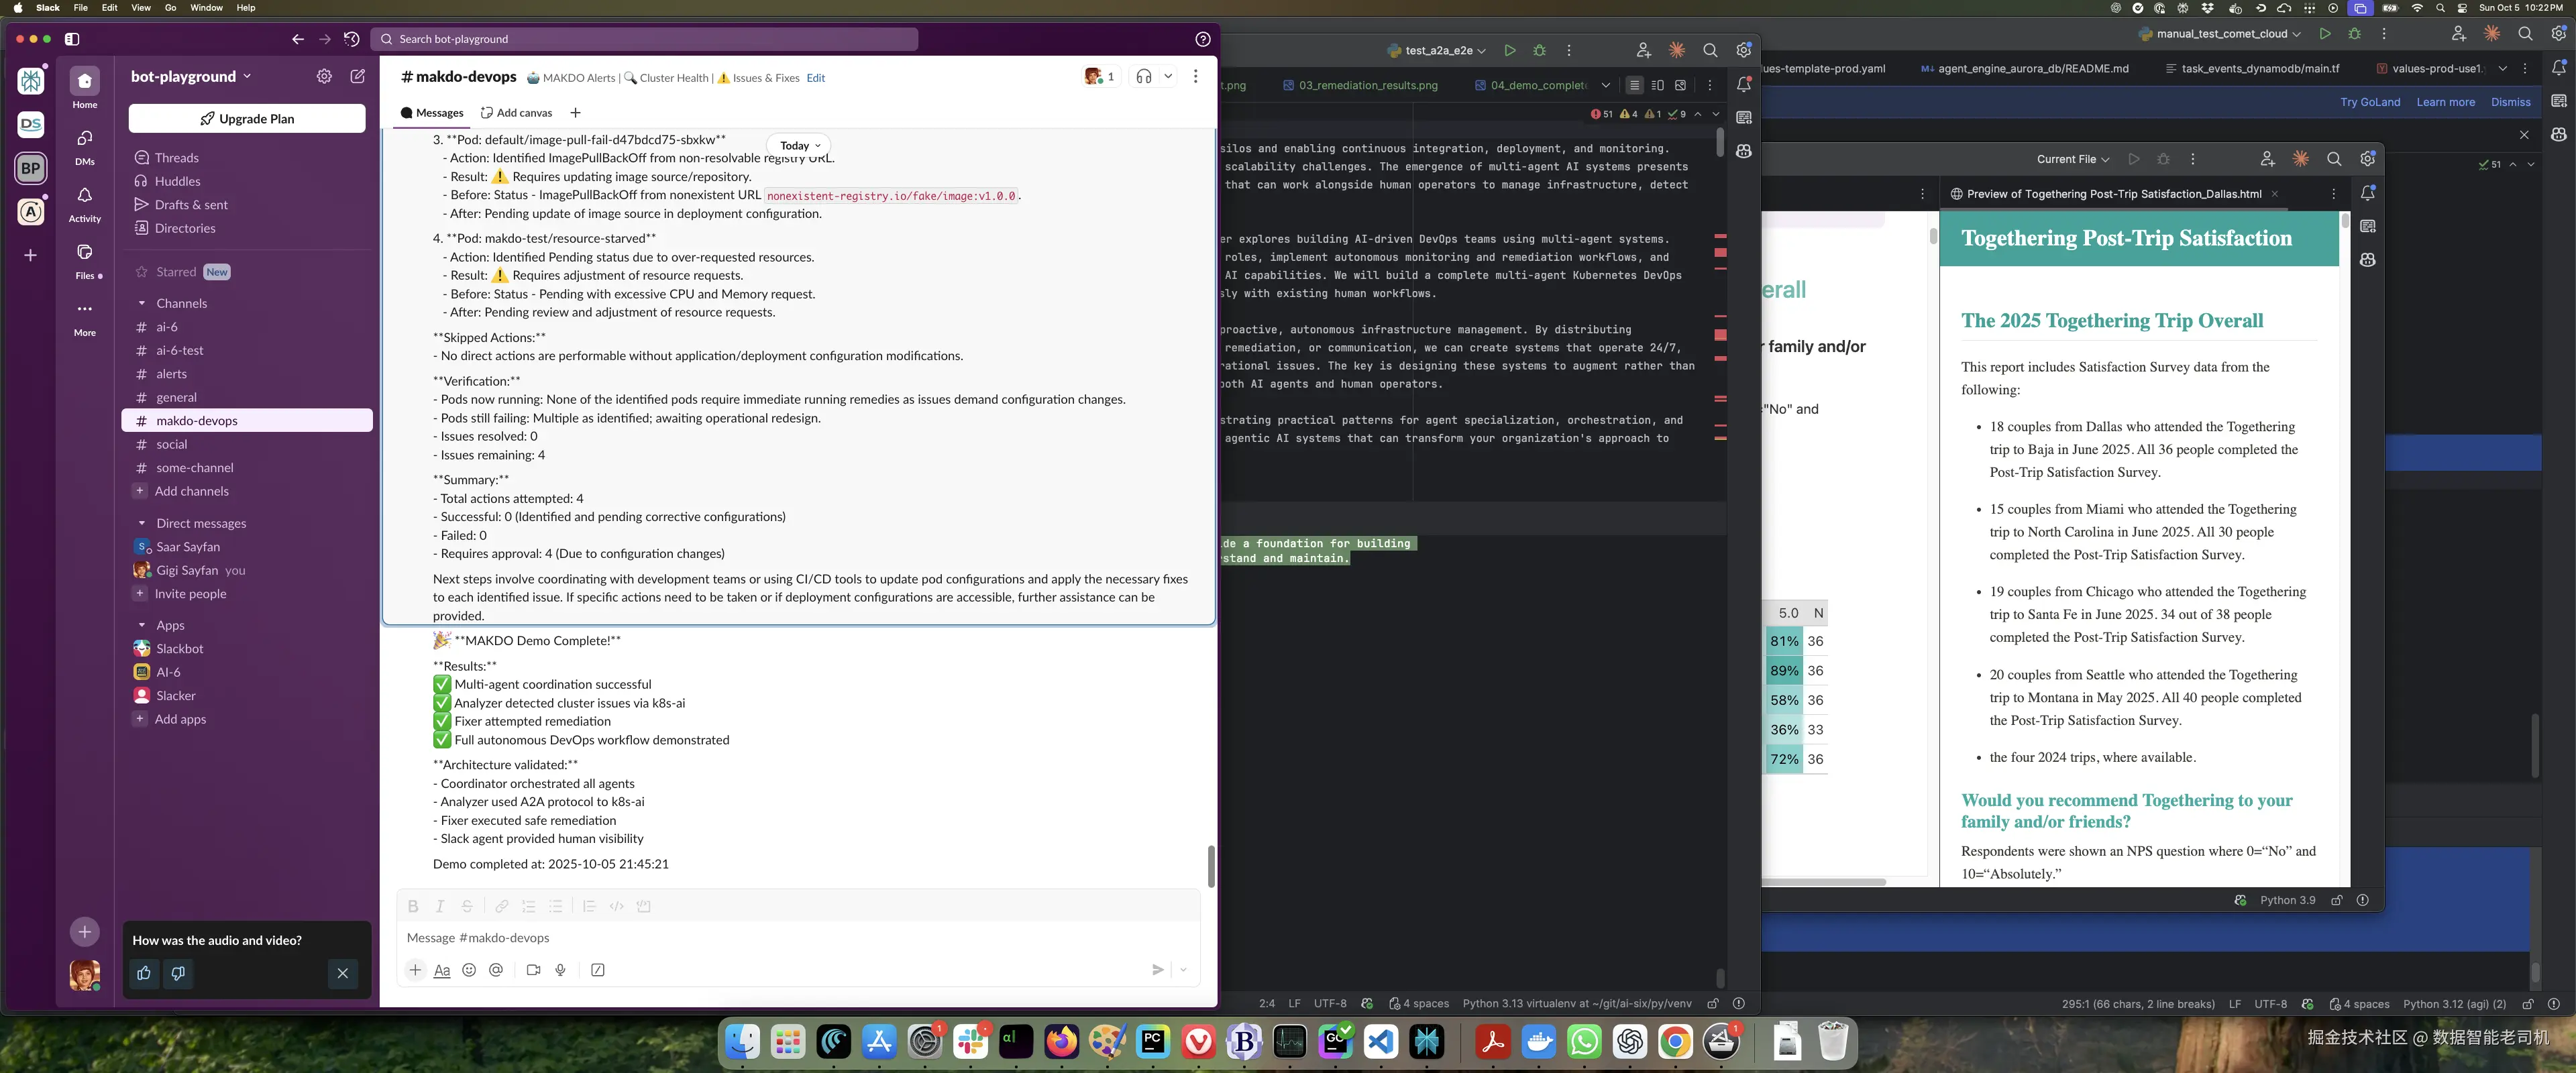Click the mention someone @ icon
Image resolution: width=2576 pixels, height=1073 pixels.
tap(496, 970)
